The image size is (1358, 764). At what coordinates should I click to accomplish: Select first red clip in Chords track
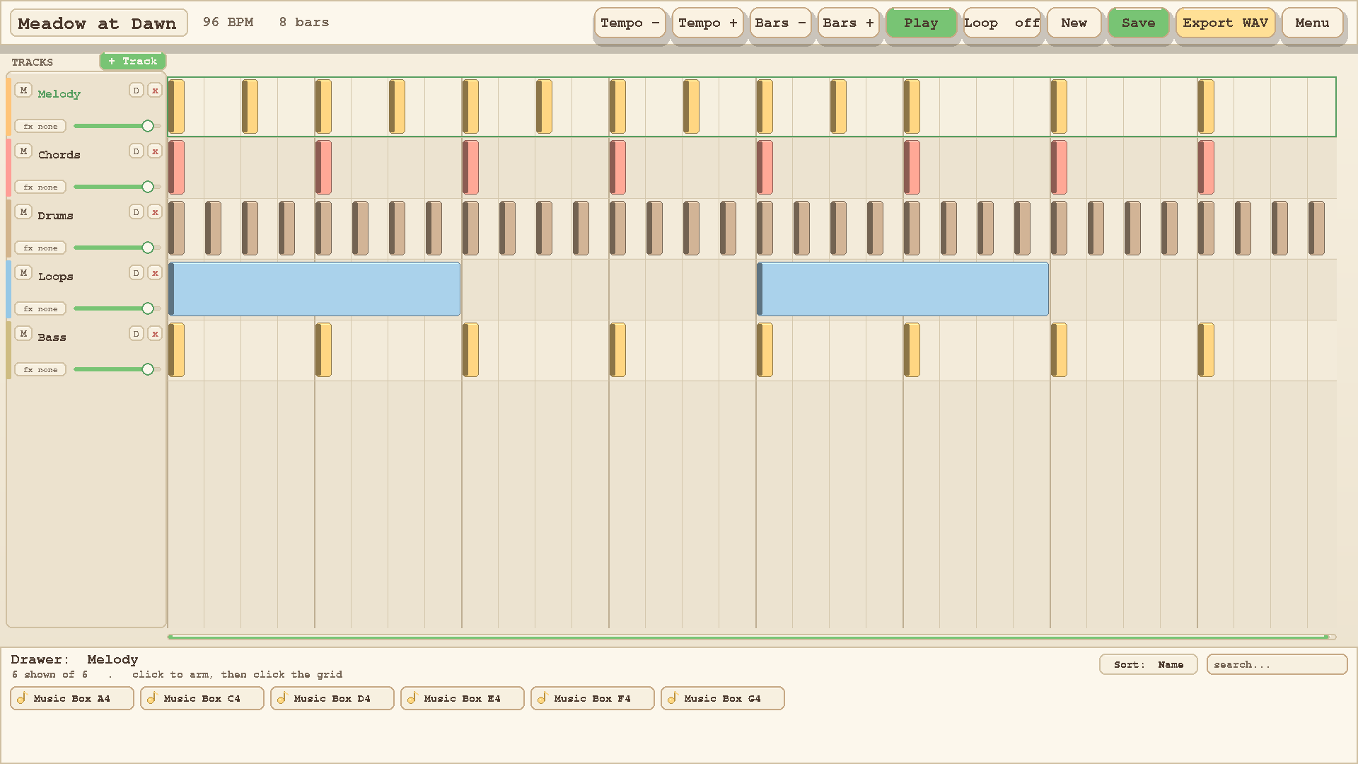[176, 168]
